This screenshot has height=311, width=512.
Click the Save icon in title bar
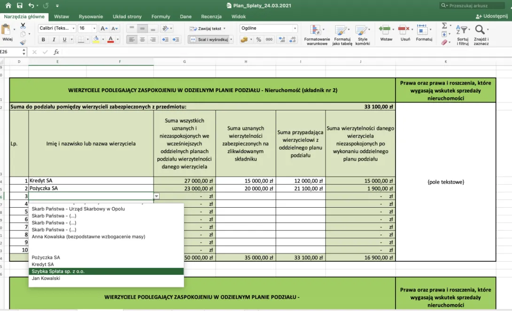tap(20, 6)
